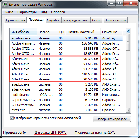This screenshot has height=138, width=140.
Task: Click the 410 696 КБ memory value
Action: tap(90, 74)
